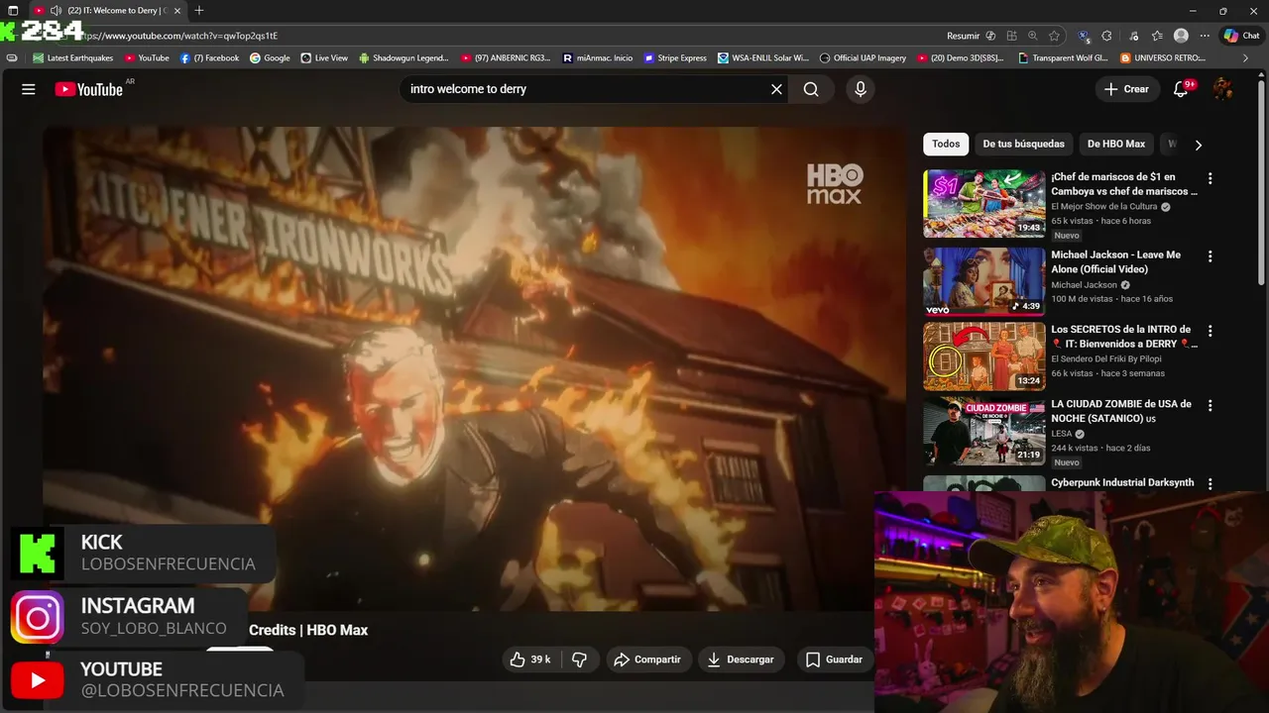The height and width of the screenshot is (713, 1269).
Task: Open split screen icon in address bar
Action: coord(1011,36)
